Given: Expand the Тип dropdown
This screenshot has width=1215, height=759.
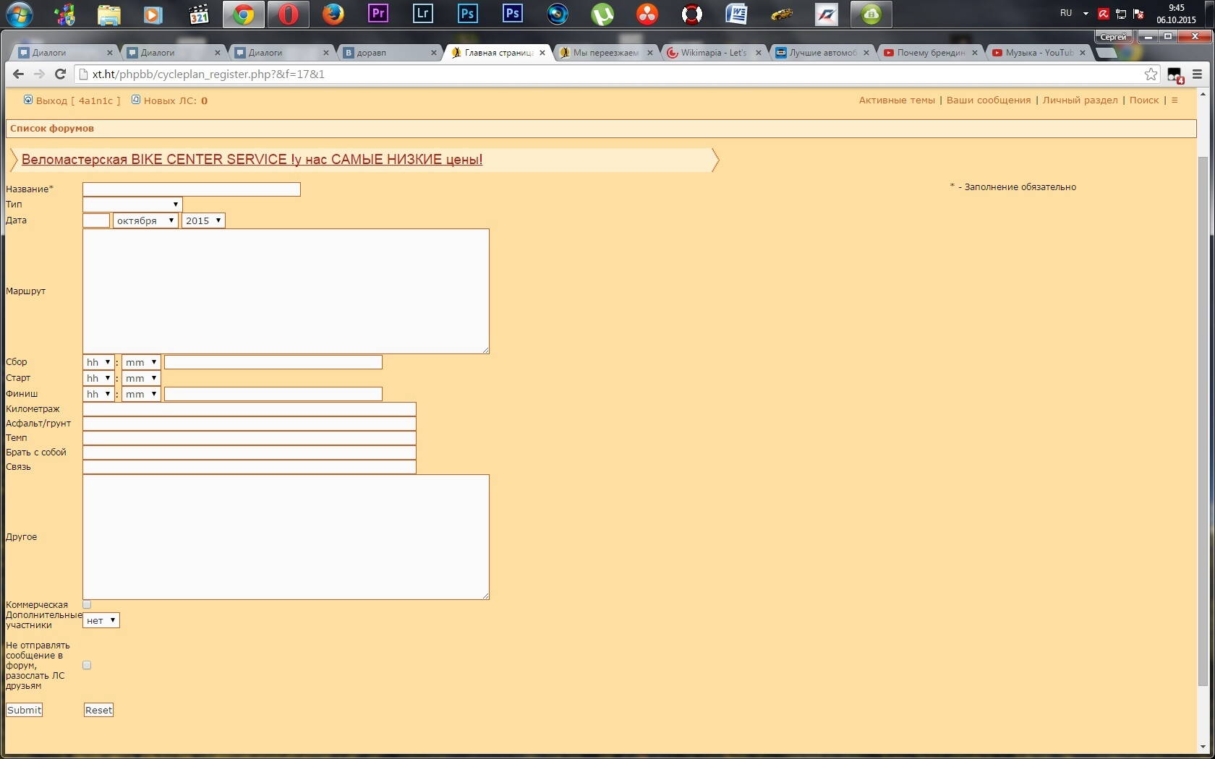Looking at the screenshot, I should 132,205.
